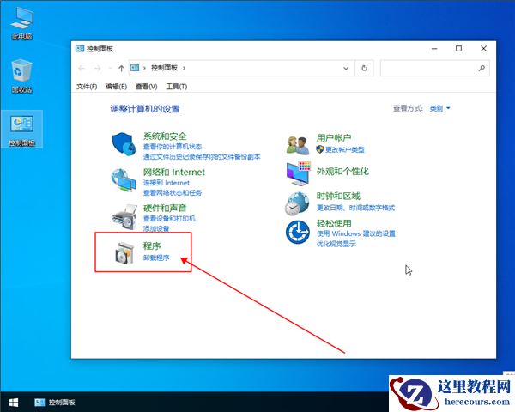
Task: Maximize the Control Panel window
Action: [x=458, y=49]
